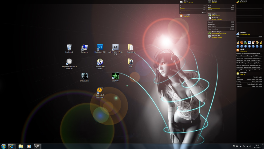The height and width of the screenshot is (149, 264).
Task: Click the notepad-with-pencil launcher icon
Action: click(x=253, y=42)
